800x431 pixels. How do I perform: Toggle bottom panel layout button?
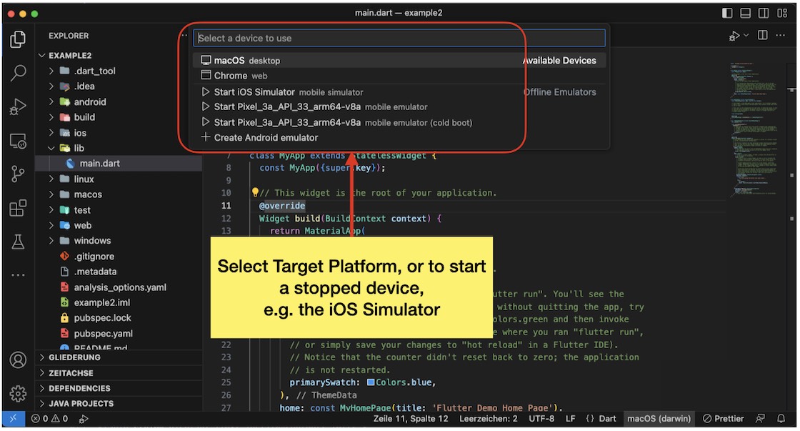746,14
